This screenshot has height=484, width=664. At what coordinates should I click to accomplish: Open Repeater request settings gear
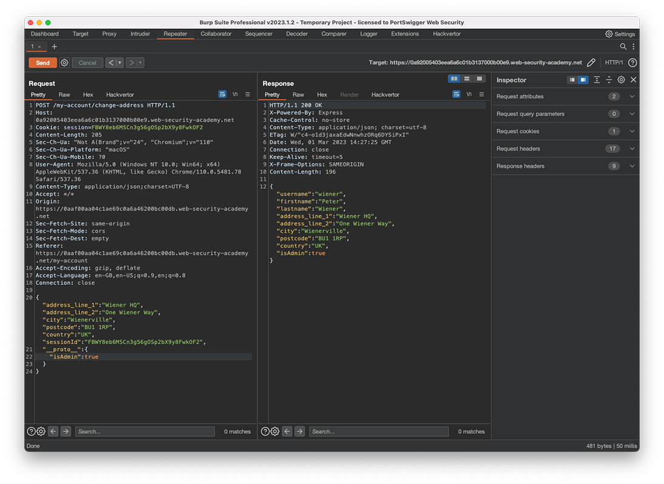tap(64, 62)
